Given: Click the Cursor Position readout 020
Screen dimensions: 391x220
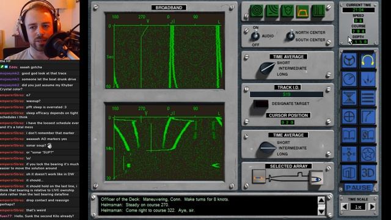Looking at the screenshot, I should (287, 122).
